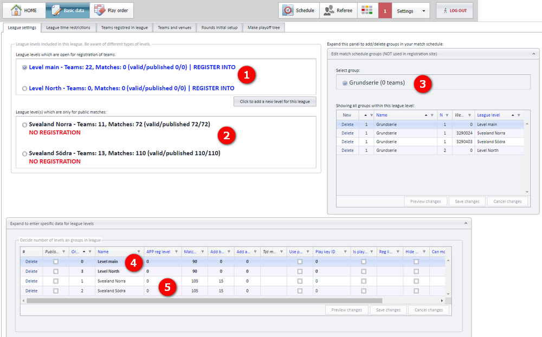
Task: Click the HOME house icon
Action: coord(16,10)
